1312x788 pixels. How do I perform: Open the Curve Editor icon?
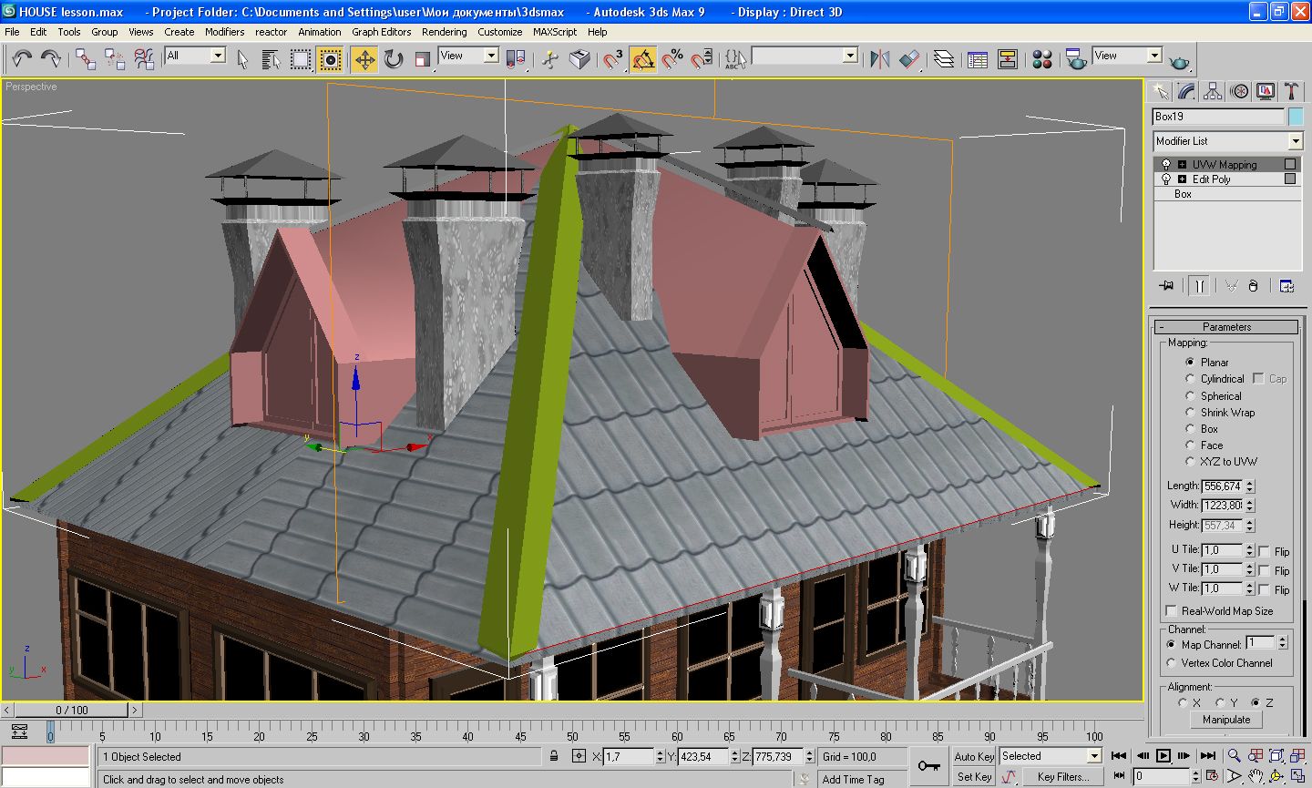978,59
